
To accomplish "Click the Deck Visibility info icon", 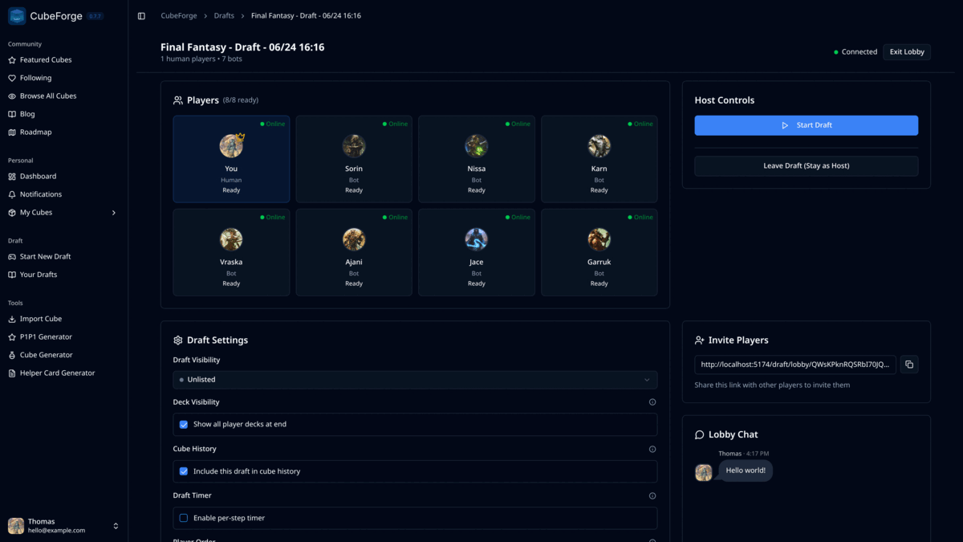I will pyautogui.click(x=652, y=402).
